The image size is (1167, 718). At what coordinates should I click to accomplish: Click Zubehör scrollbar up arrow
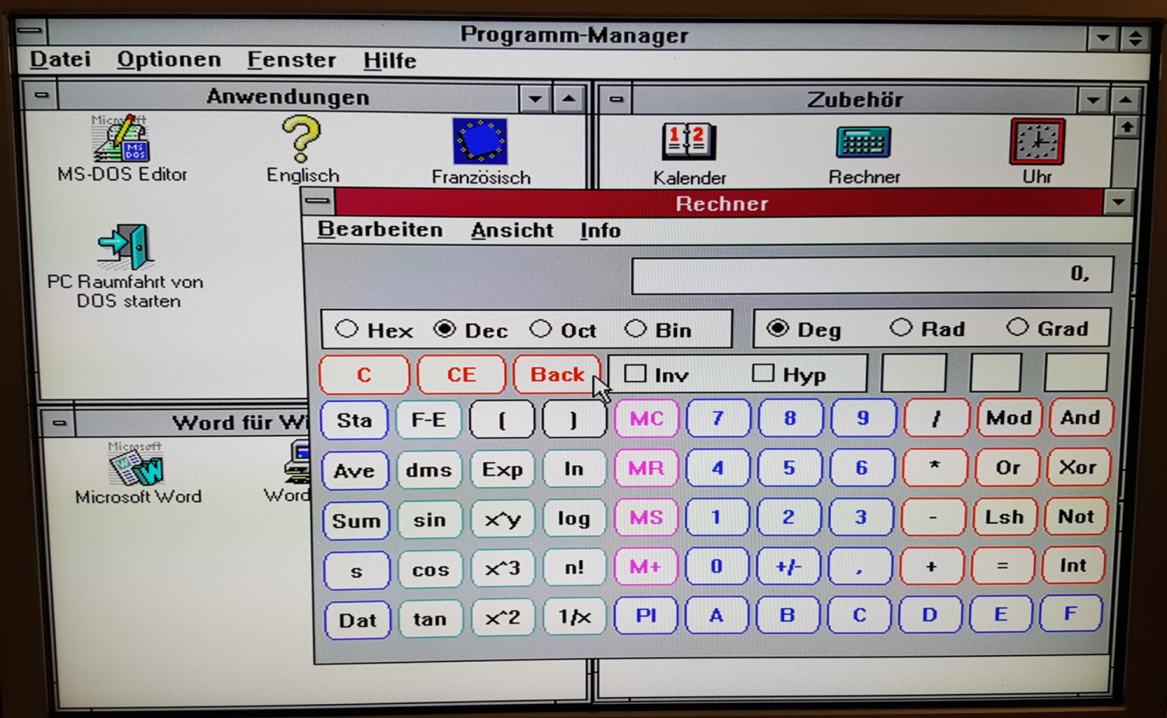click(1127, 128)
